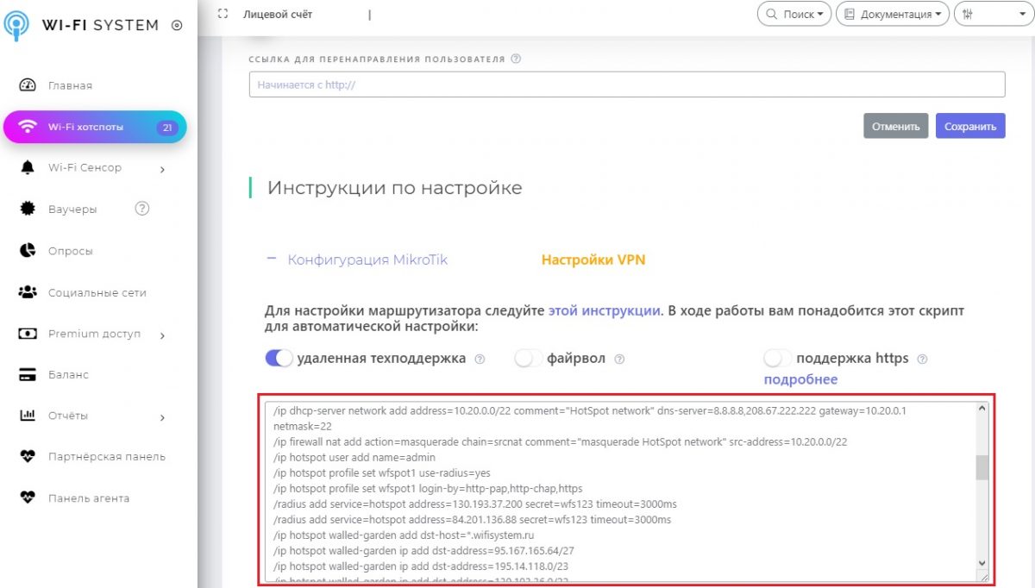Click the Главная speedometer icon
Viewport: 1035px width, 588px height.
pyautogui.click(x=28, y=85)
